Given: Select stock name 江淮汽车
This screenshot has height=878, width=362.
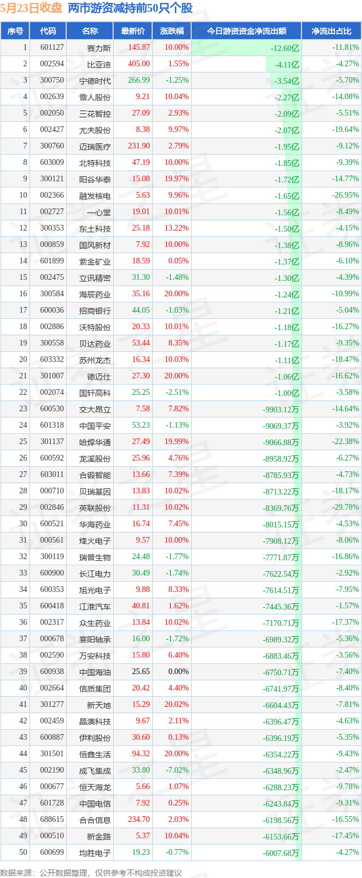Looking at the screenshot, I should [95, 606].
